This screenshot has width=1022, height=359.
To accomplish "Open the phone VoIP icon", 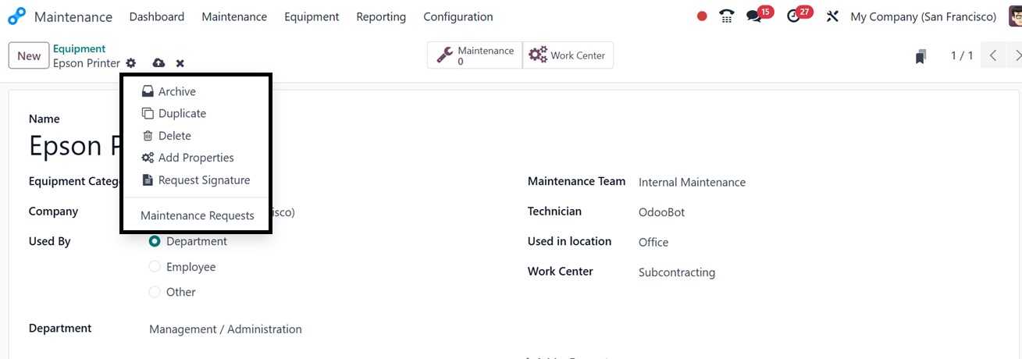I will 727,16.
